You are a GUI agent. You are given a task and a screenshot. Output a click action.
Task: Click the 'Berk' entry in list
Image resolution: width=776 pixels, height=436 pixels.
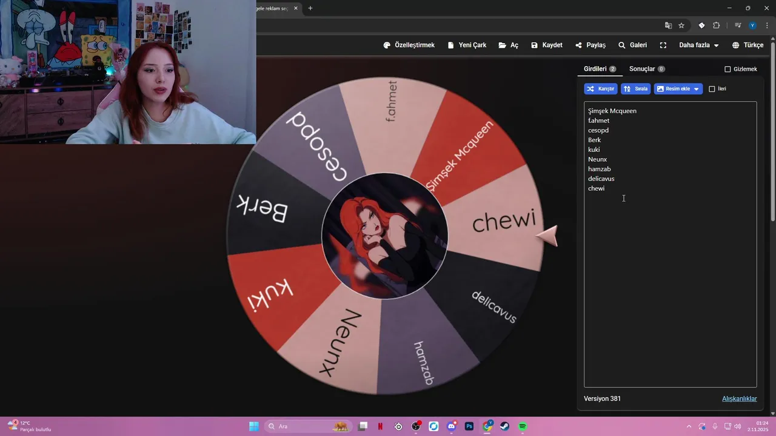coord(594,140)
